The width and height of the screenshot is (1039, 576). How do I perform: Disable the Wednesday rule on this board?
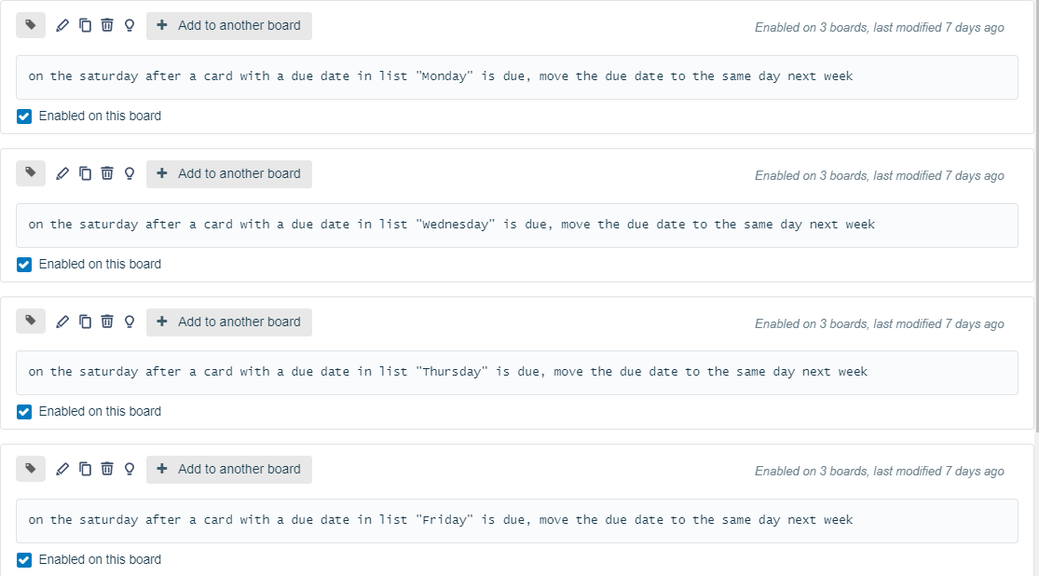[24, 265]
